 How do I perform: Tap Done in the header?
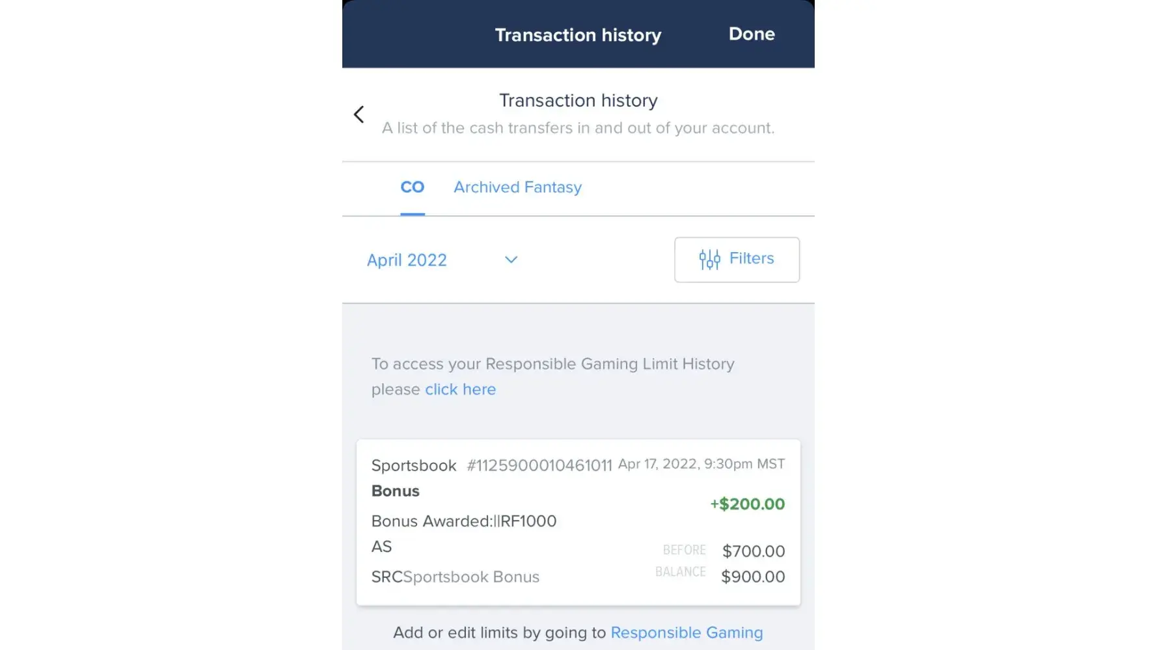point(752,34)
